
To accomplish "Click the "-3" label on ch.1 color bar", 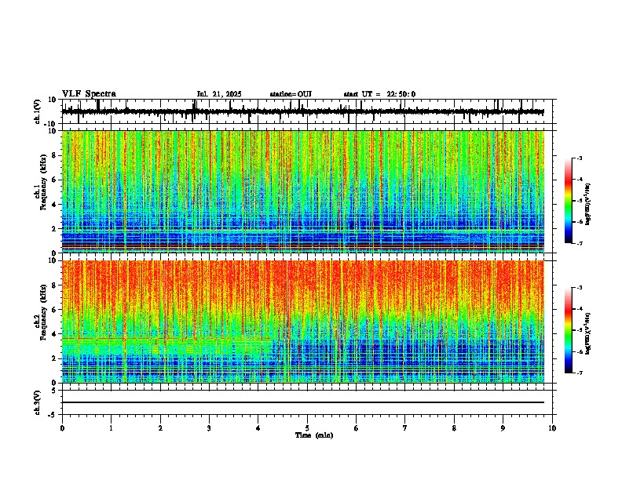I will 579,158.
